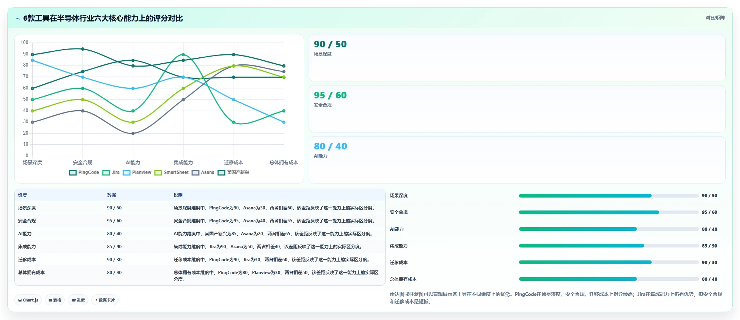The image size is (740, 320).
Task: Click the 进度 tag
Action: click(78, 300)
